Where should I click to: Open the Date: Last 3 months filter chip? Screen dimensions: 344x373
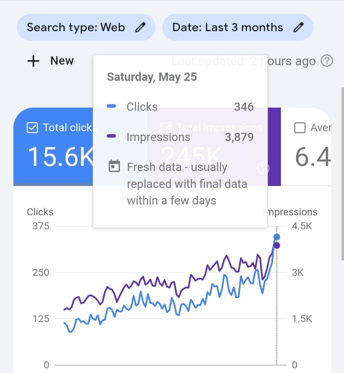tap(238, 27)
